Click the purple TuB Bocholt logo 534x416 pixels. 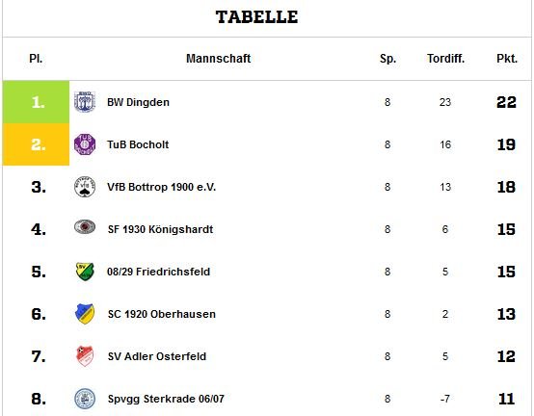click(x=85, y=144)
